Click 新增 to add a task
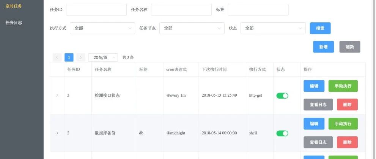 coord(323,47)
